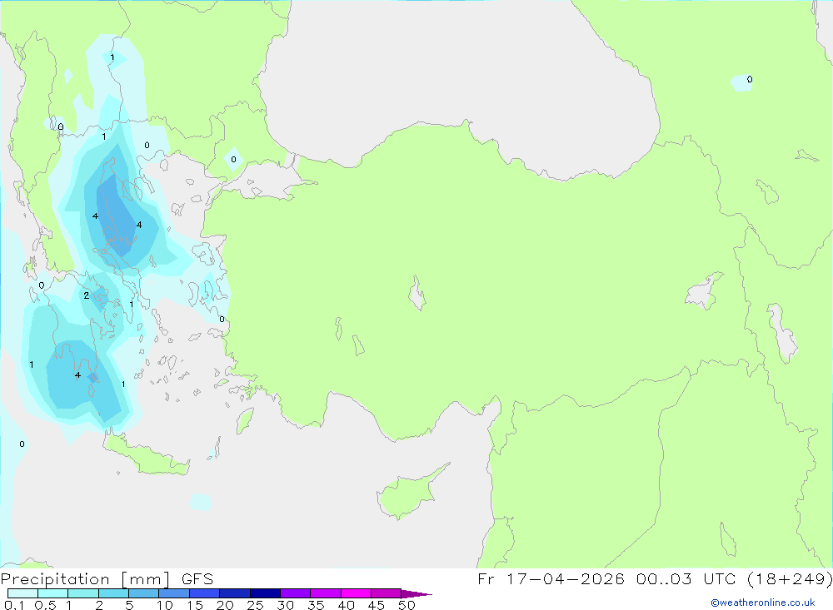This screenshot has height=610, width=833.
Task: Click legend scale label '25'
Action: 255,605
